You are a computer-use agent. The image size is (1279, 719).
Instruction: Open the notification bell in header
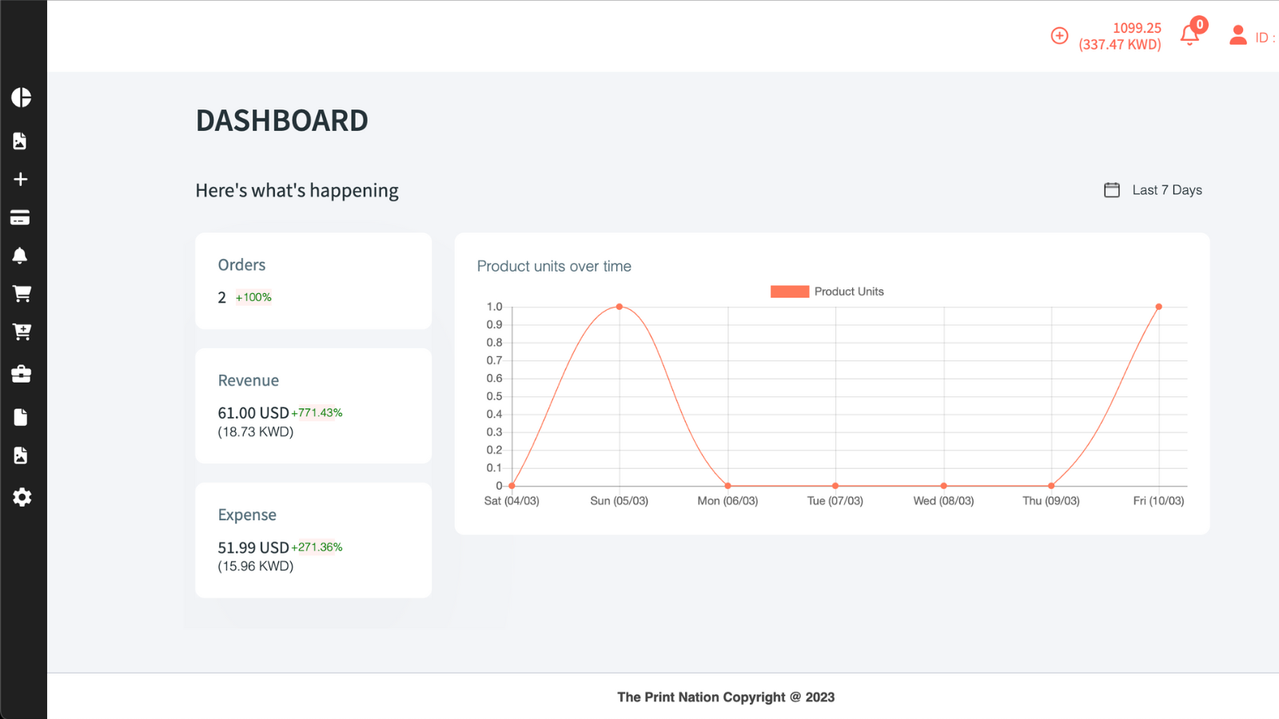[x=1190, y=34]
